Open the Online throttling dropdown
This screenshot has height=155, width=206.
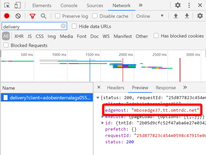pyautogui.click(x=150, y=16)
